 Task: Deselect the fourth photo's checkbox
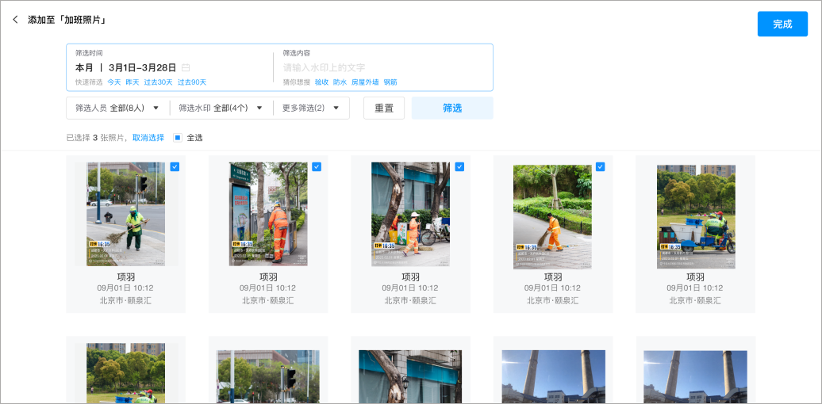(600, 167)
